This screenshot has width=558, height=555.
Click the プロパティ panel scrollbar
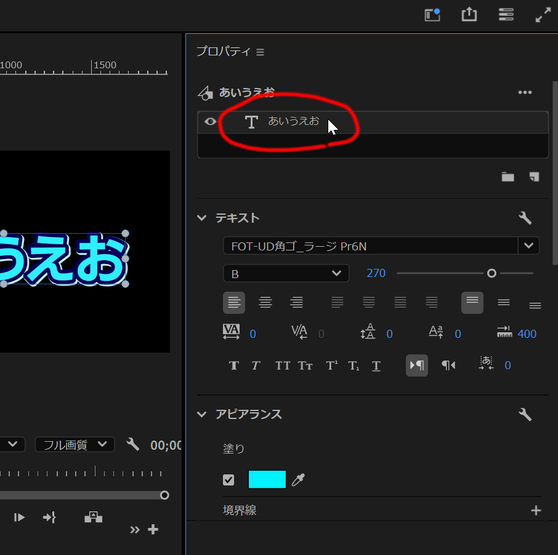click(555, 173)
